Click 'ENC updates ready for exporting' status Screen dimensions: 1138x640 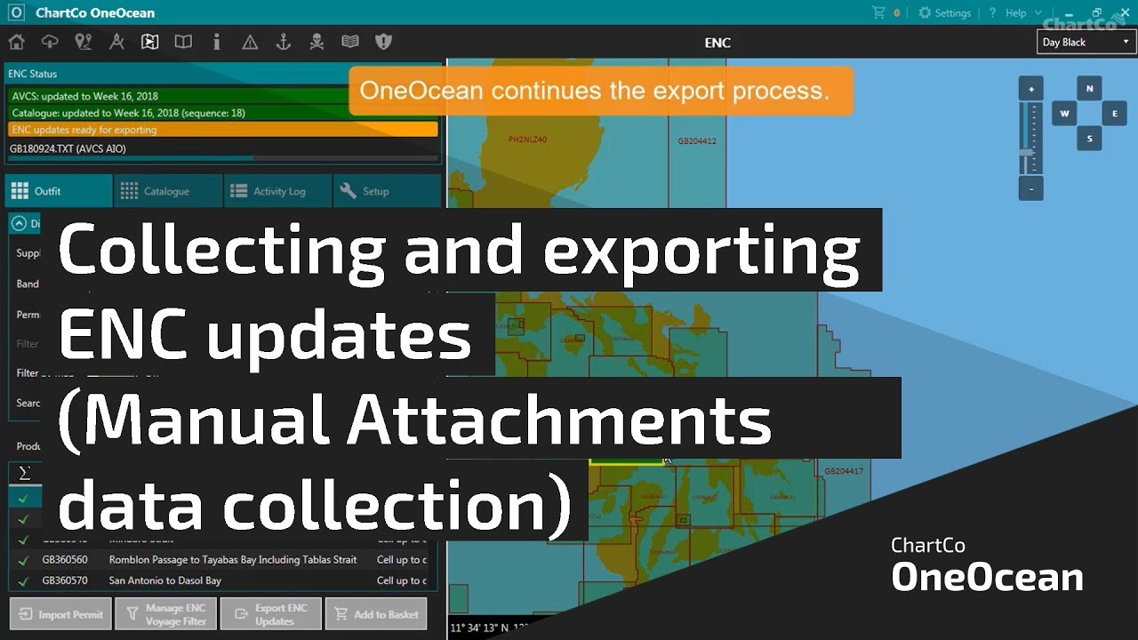(223, 130)
